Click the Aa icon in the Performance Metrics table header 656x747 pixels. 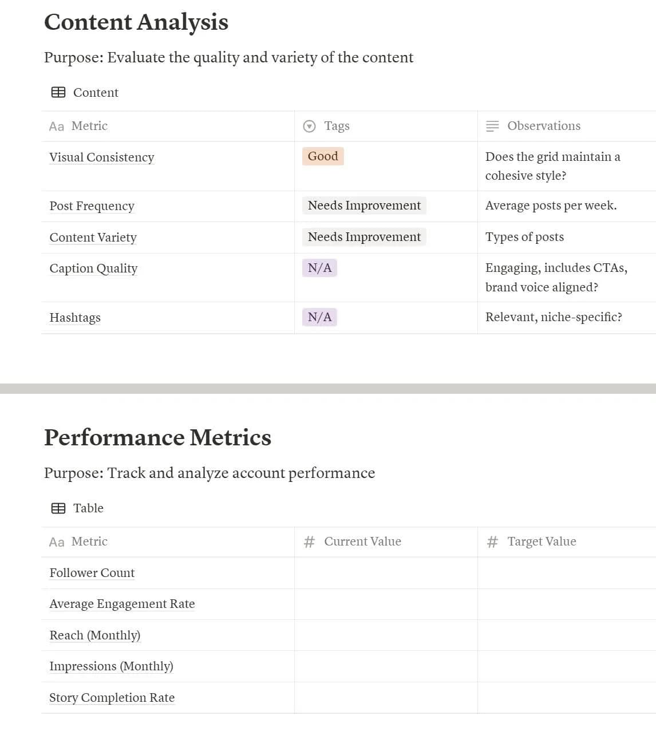point(56,542)
